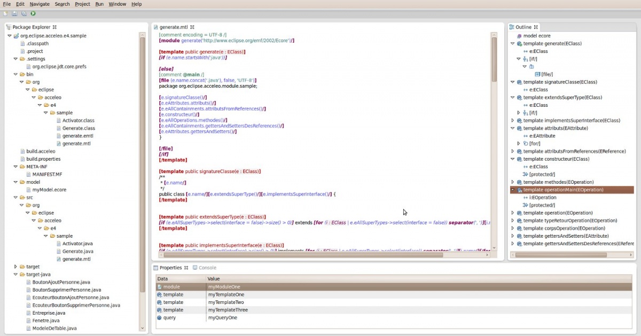This screenshot has height=336, width=641.
Task: Click the query icon in Properties table
Action: click(159, 318)
